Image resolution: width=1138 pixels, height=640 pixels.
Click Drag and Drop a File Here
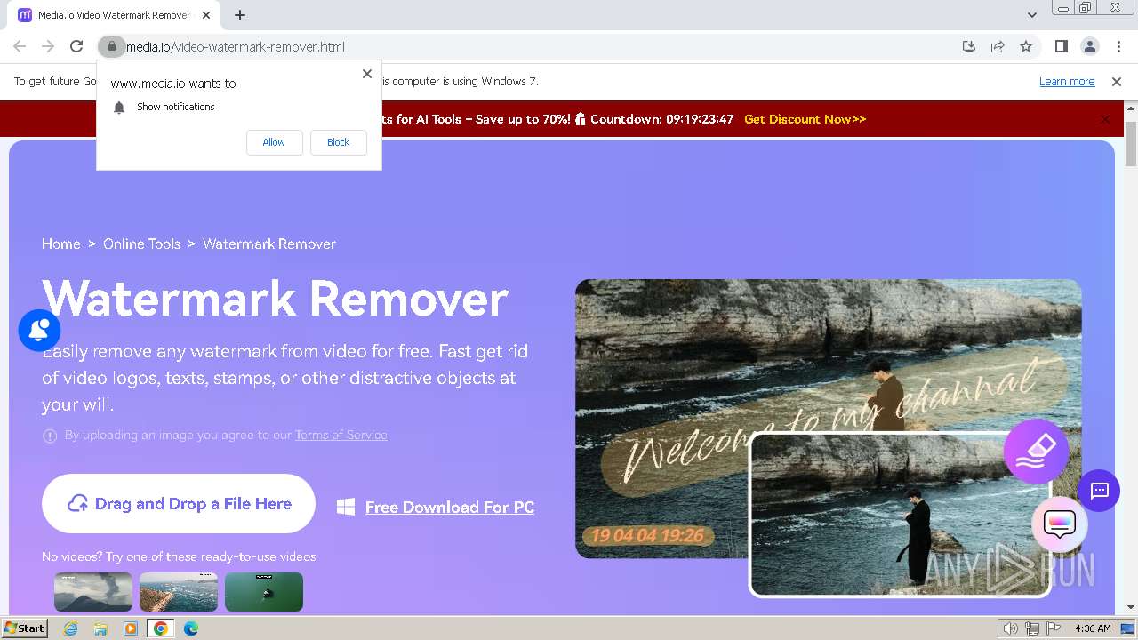pos(179,503)
